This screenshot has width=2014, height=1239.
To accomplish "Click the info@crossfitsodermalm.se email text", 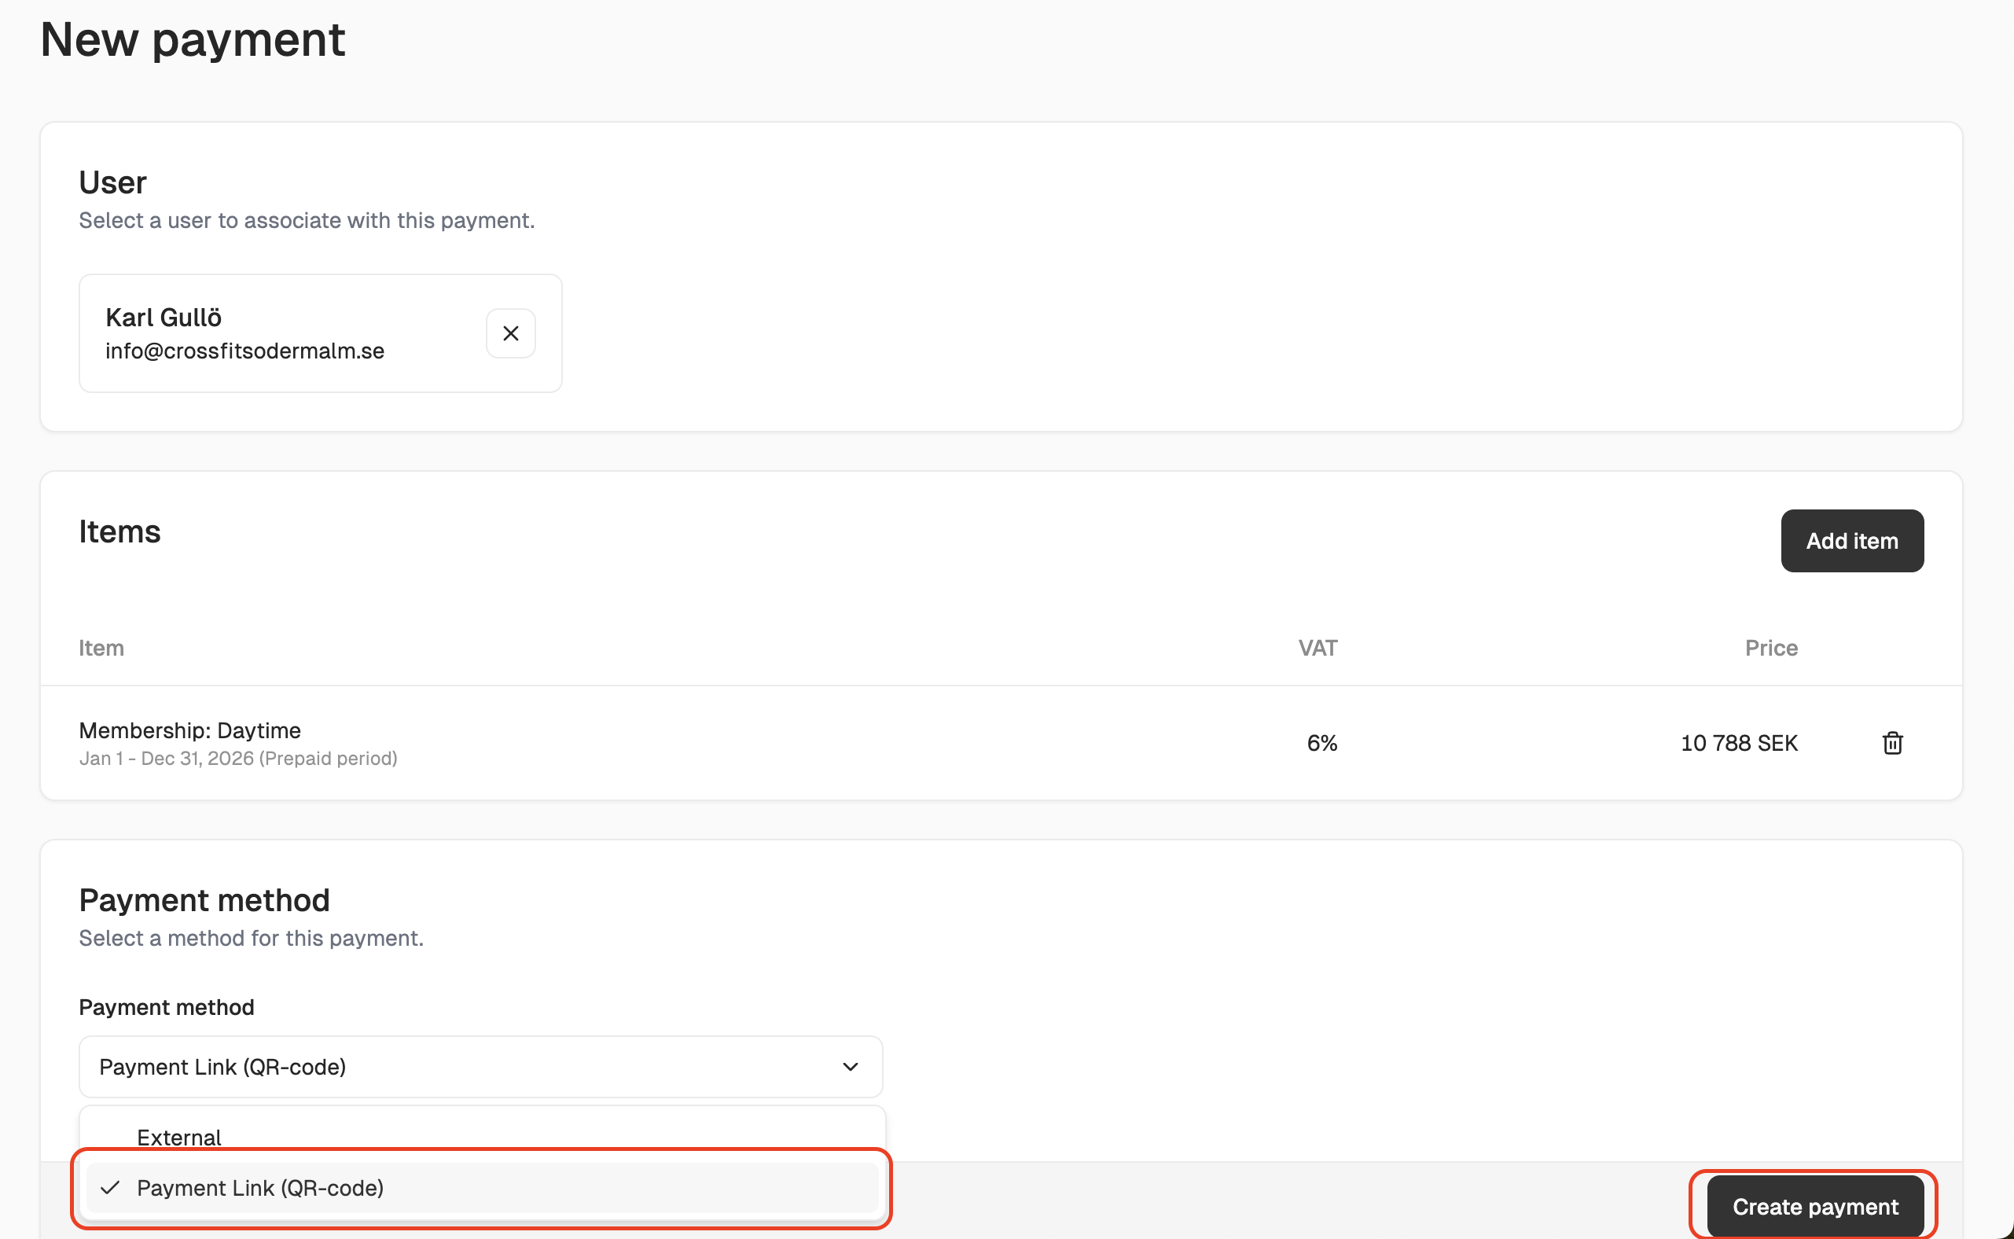I will [x=244, y=351].
